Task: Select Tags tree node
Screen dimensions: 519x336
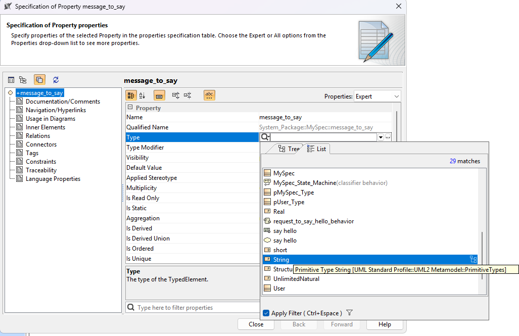Action: click(x=32, y=153)
